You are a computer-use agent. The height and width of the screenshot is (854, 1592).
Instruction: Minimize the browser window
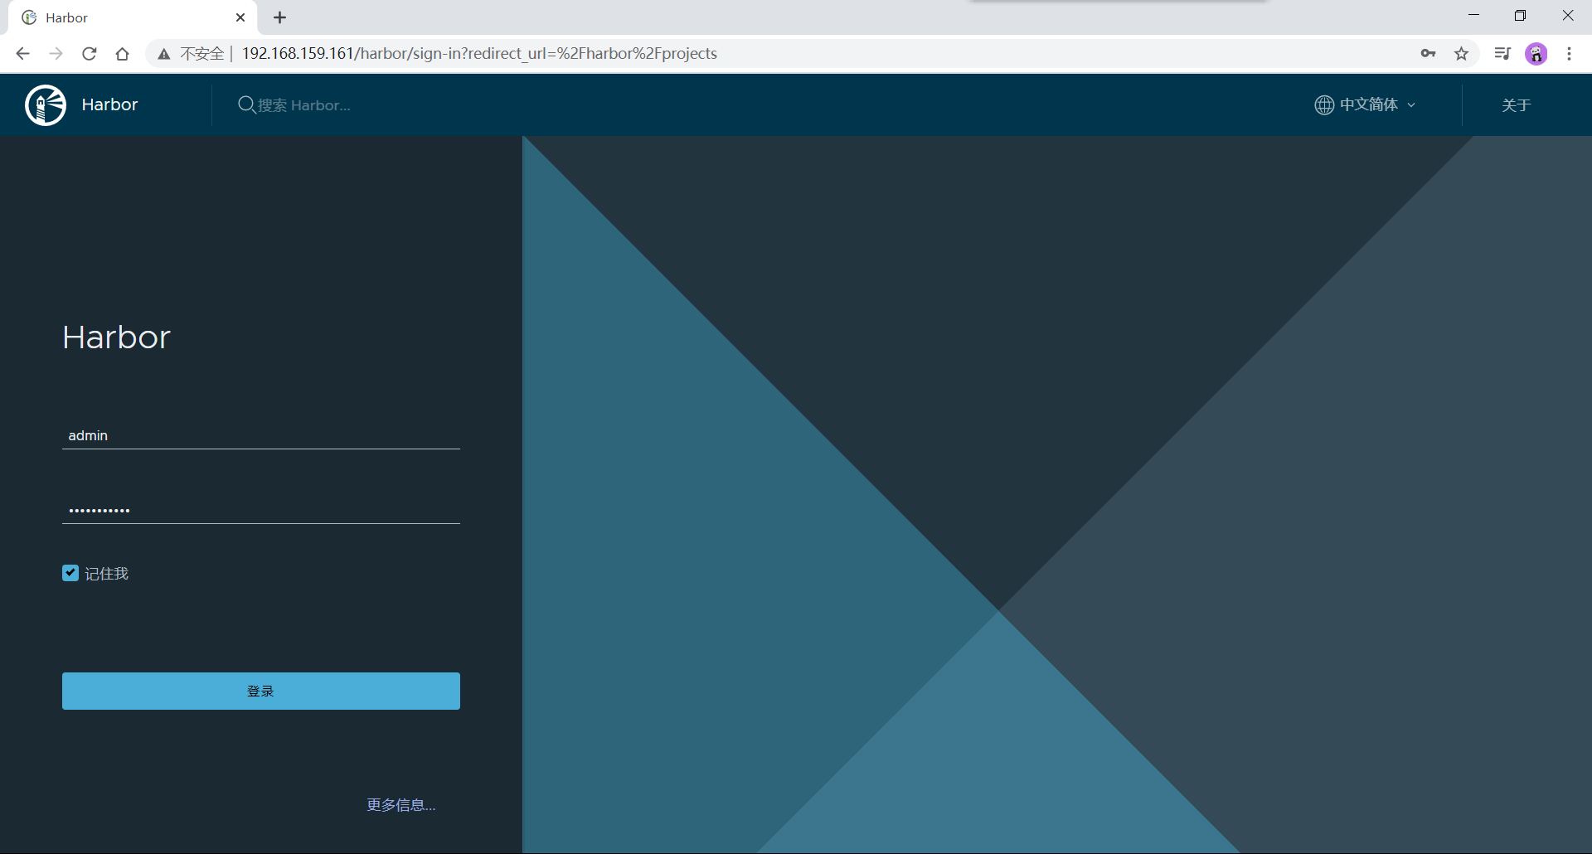coord(1473,16)
